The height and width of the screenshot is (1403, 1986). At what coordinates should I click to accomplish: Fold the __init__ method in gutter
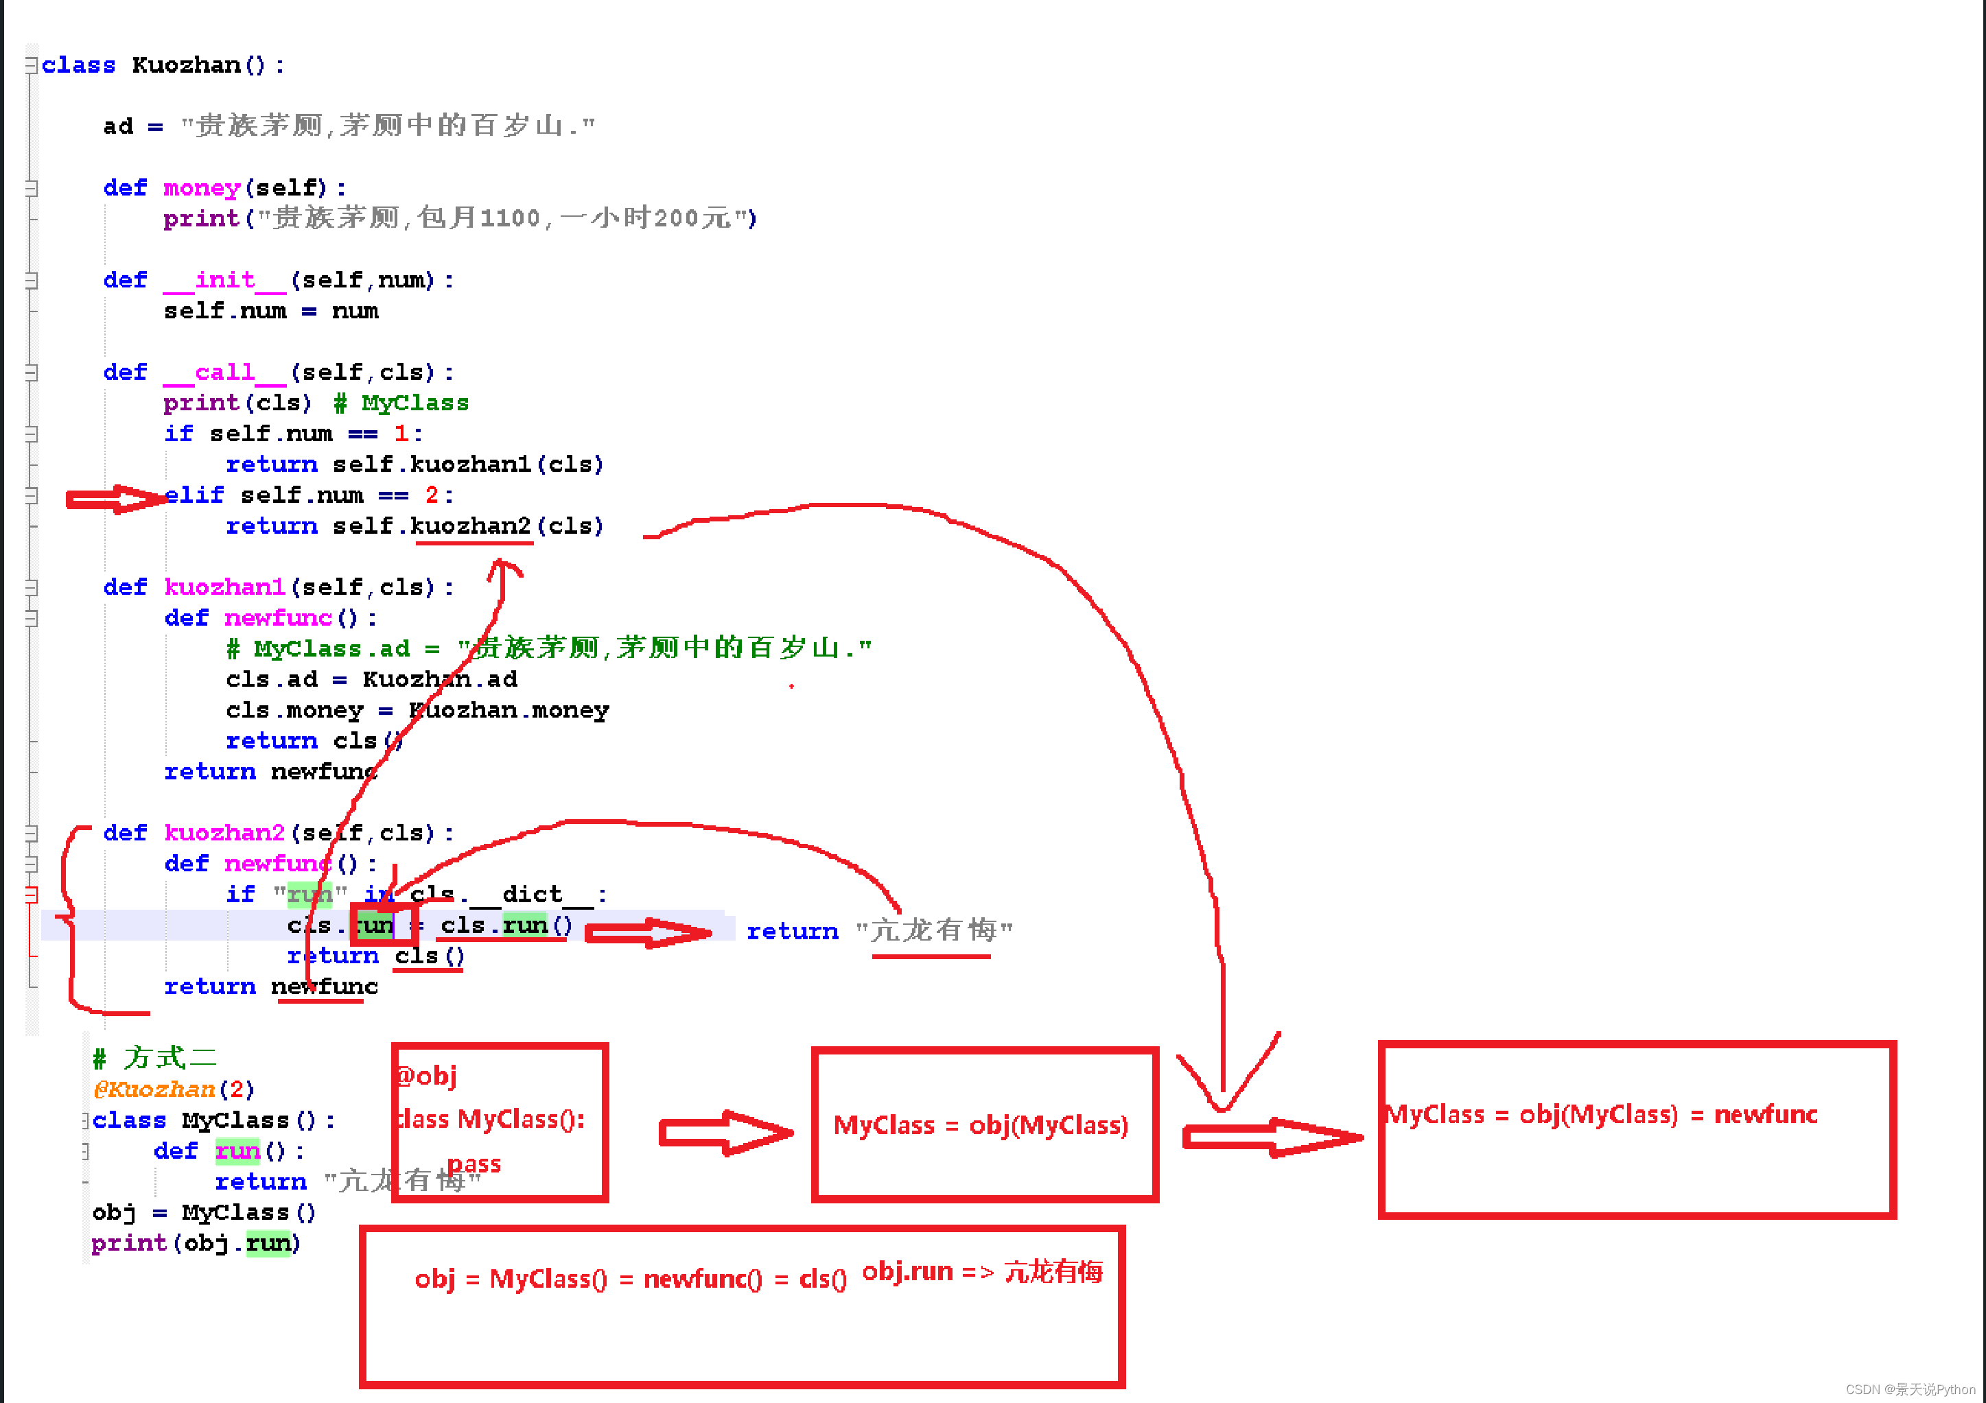(x=32, y=280)
